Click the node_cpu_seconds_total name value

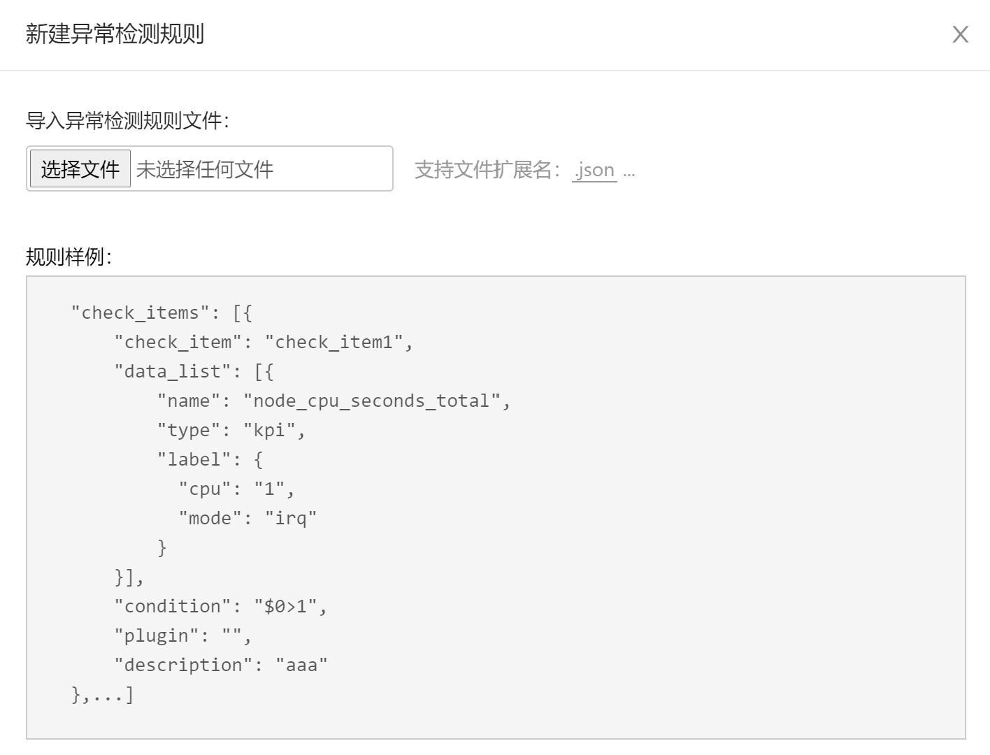click(x=372, y=401)
